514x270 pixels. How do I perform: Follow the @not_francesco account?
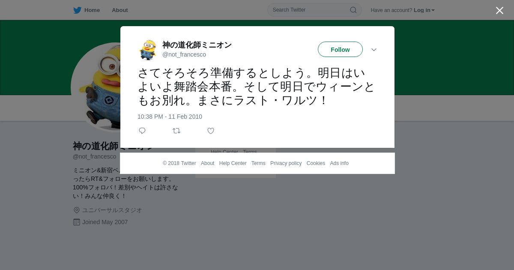[340, 49]
